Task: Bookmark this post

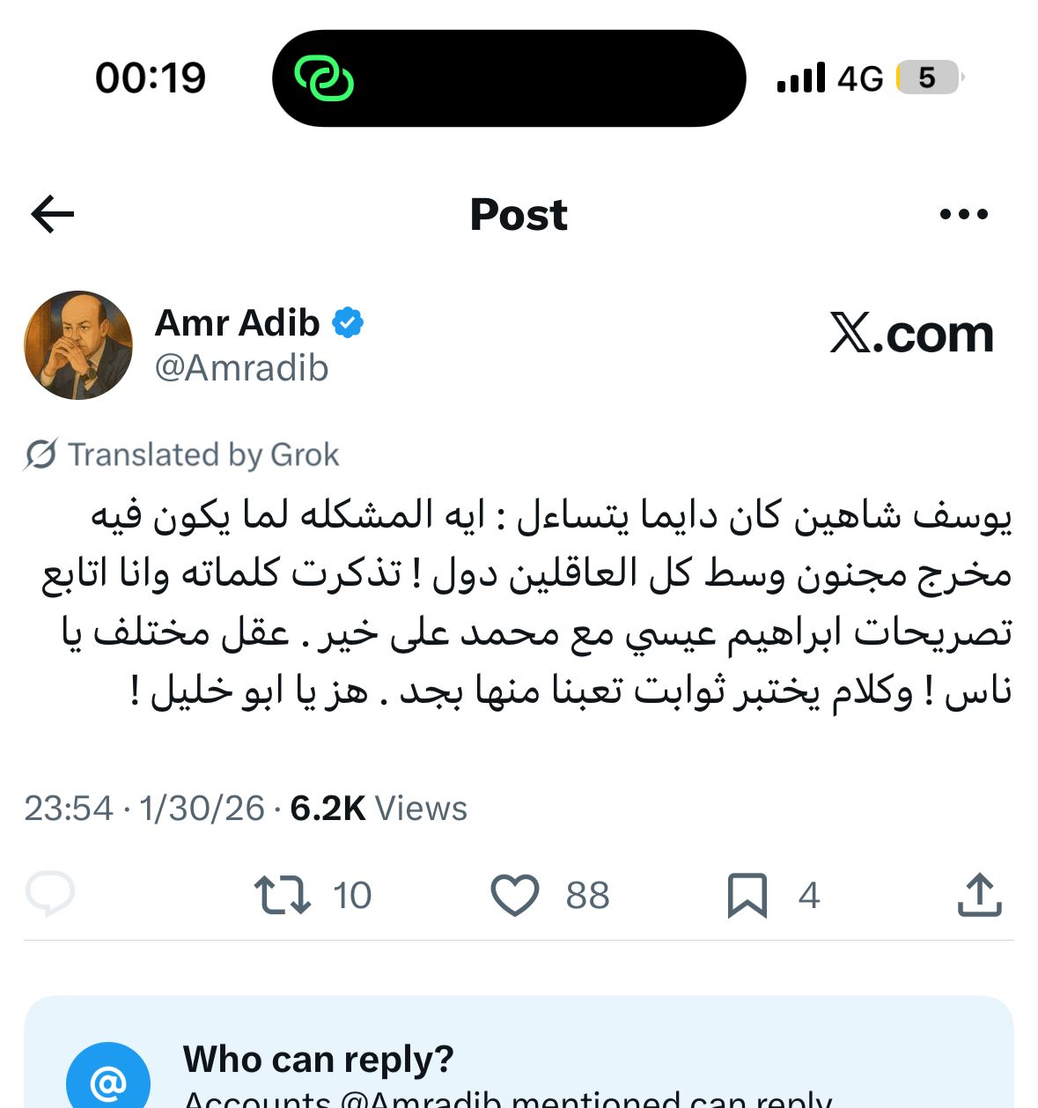Action: pyautogui.click(x=747, y=895)
